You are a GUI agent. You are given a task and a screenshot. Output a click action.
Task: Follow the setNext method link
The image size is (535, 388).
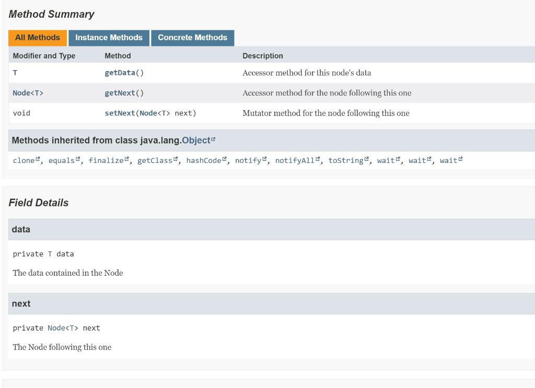coord(119,113)
